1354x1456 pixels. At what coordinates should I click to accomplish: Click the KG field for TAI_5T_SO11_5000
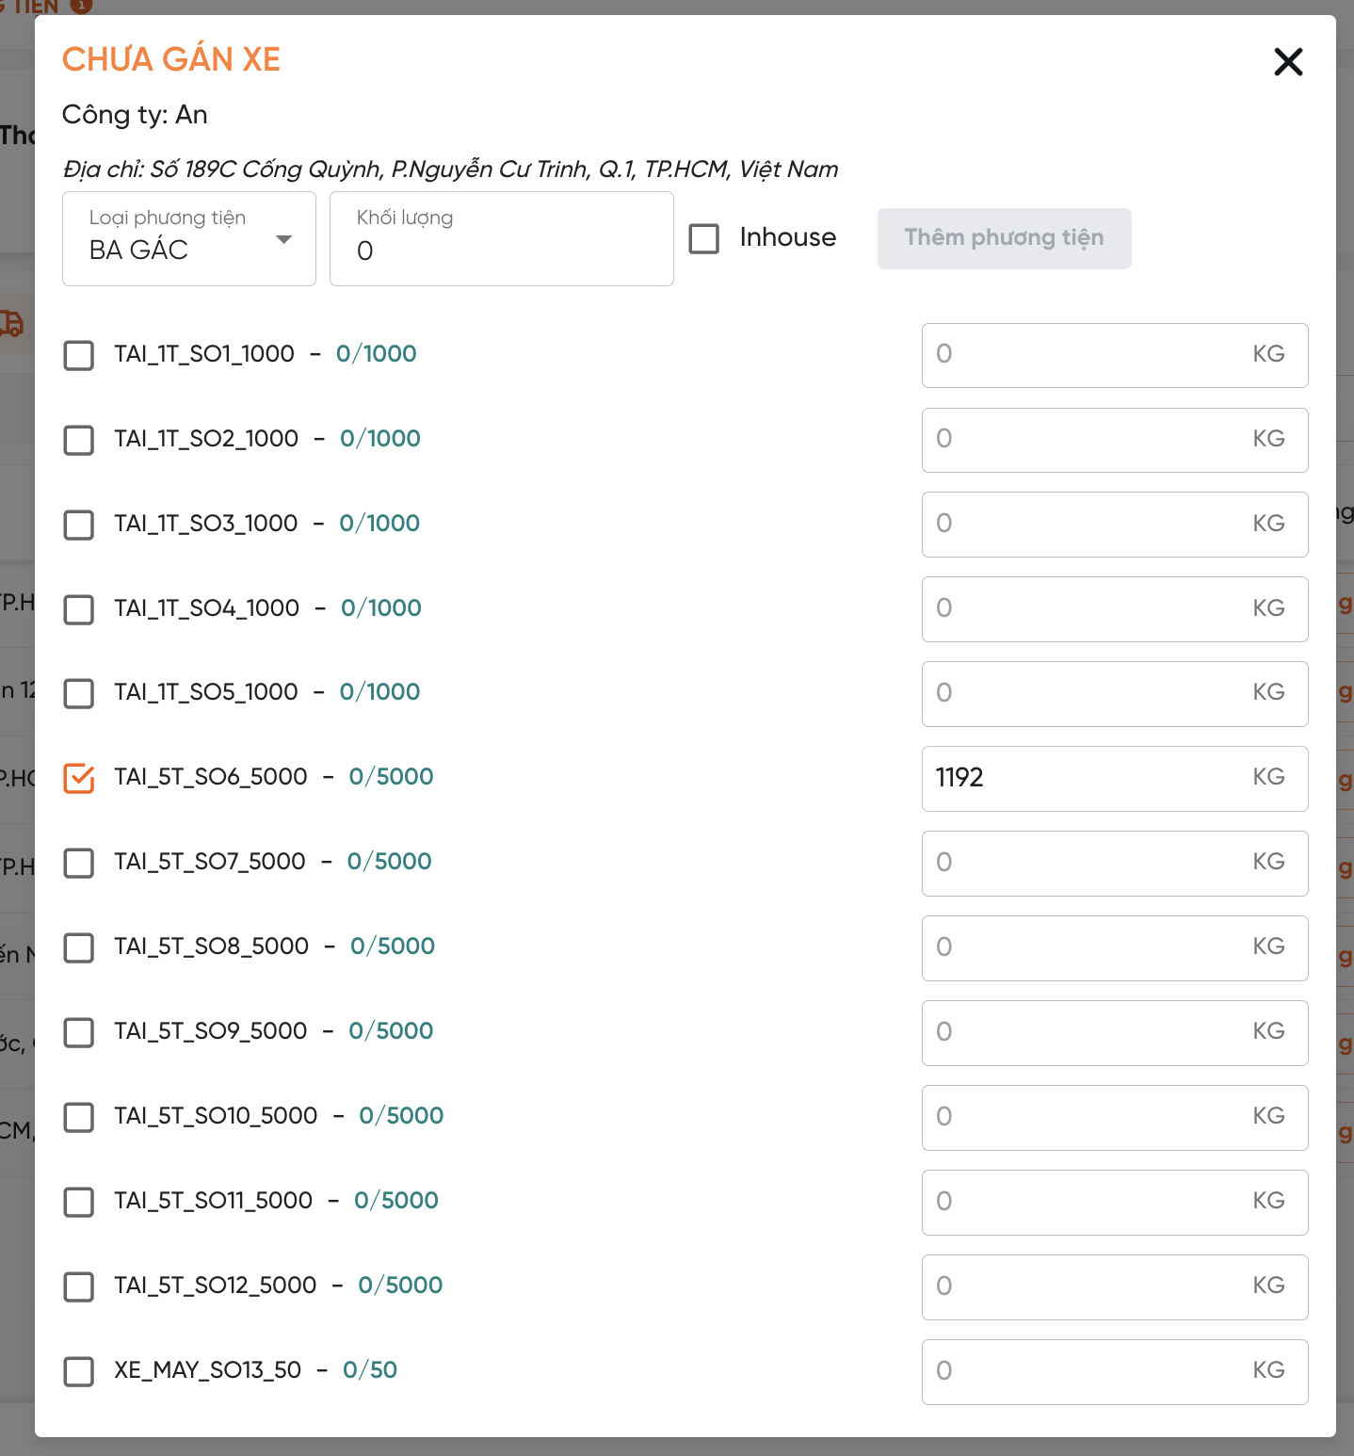(1115, 1203)
